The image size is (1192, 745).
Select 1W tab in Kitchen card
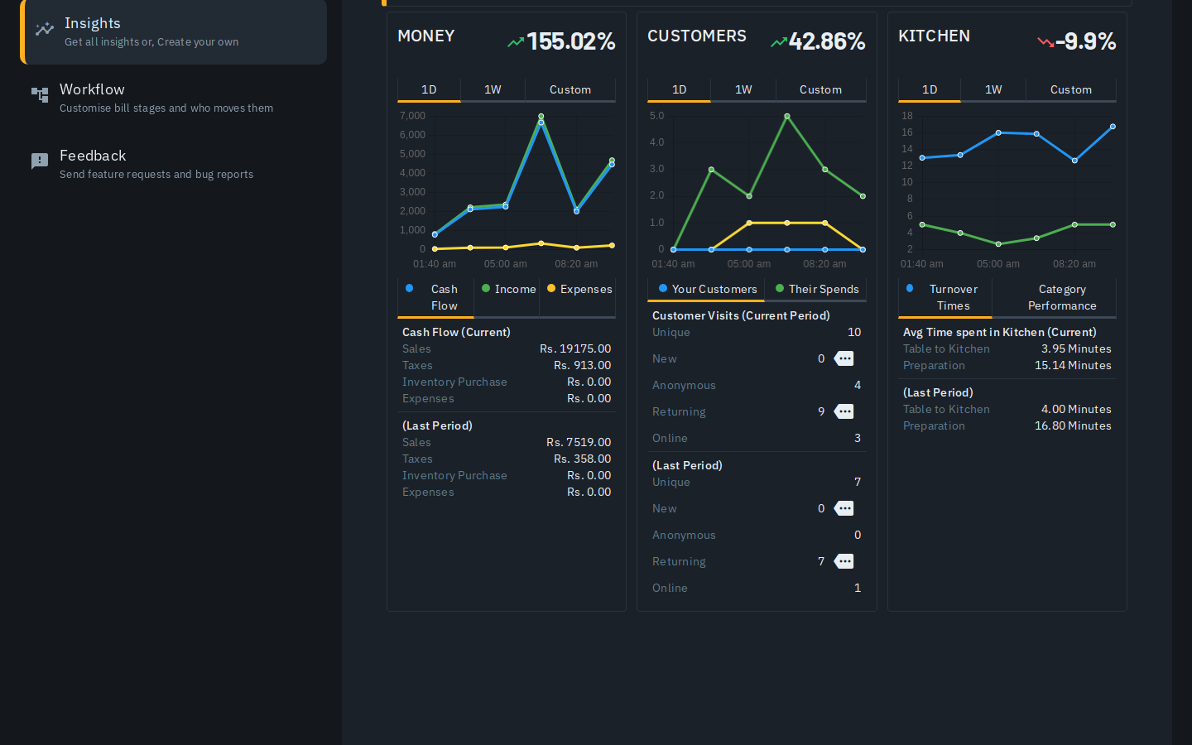tap(993, 89)
